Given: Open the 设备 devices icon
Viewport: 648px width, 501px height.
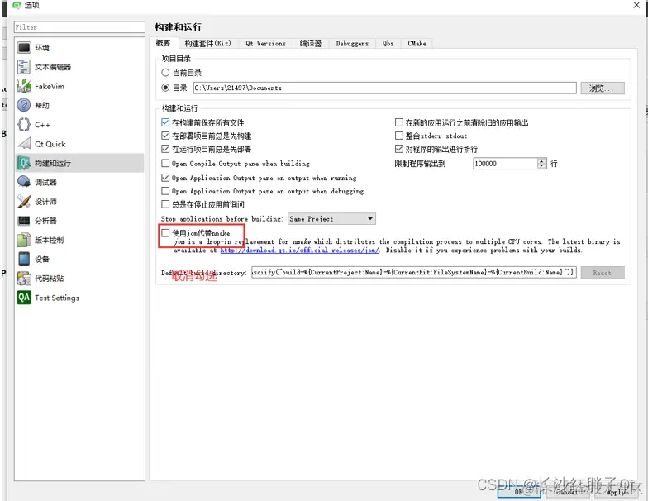Looking at the screenshot, I should (24, 260).
